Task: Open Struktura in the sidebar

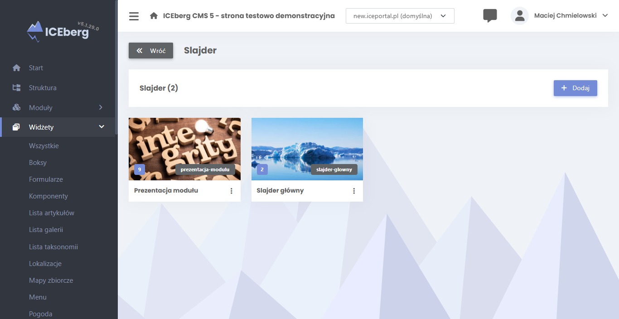Action: [x=43, y=88]
